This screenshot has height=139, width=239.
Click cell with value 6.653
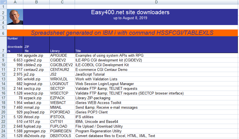(15, 60)
